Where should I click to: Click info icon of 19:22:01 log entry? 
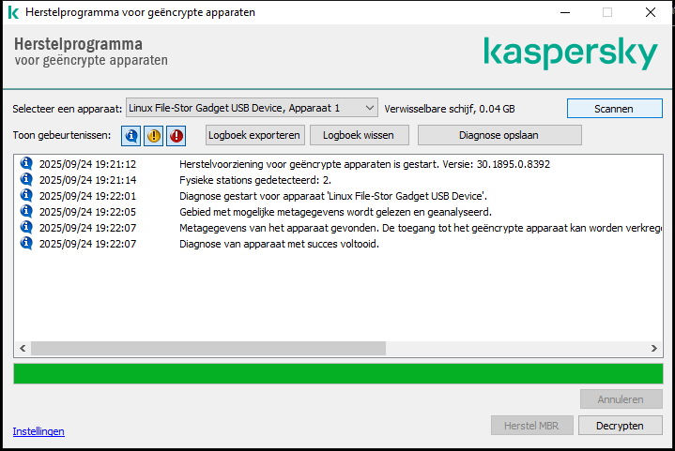(x=26, y=195)
